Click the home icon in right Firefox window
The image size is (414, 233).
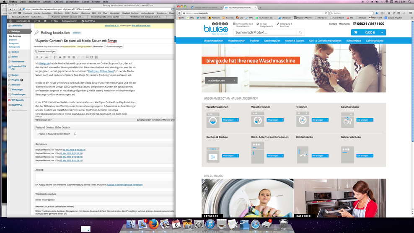click(x=389, y=13)
